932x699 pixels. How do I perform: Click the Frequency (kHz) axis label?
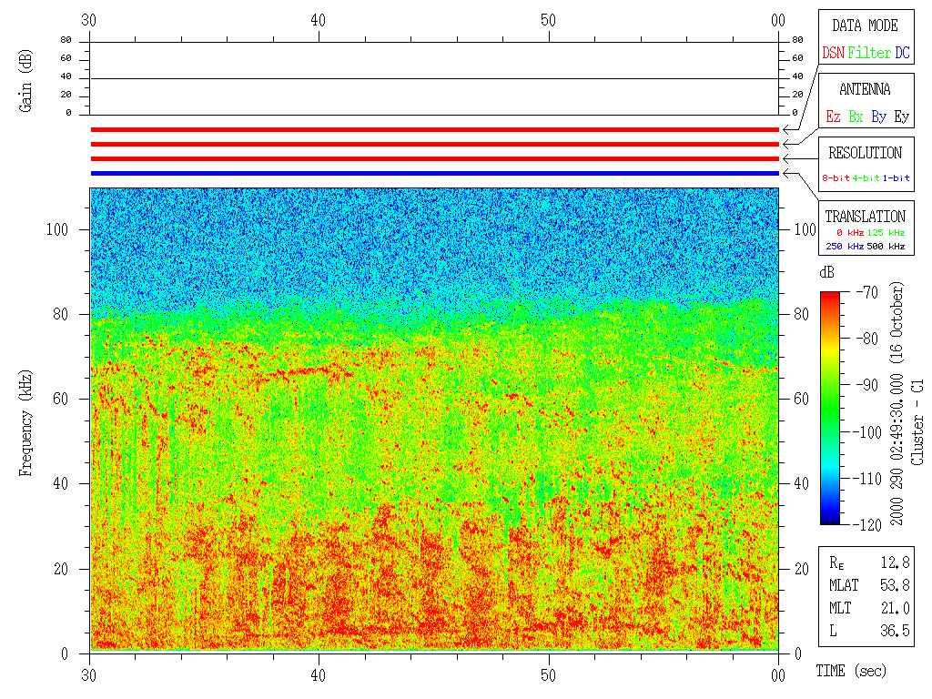point(26,421)
